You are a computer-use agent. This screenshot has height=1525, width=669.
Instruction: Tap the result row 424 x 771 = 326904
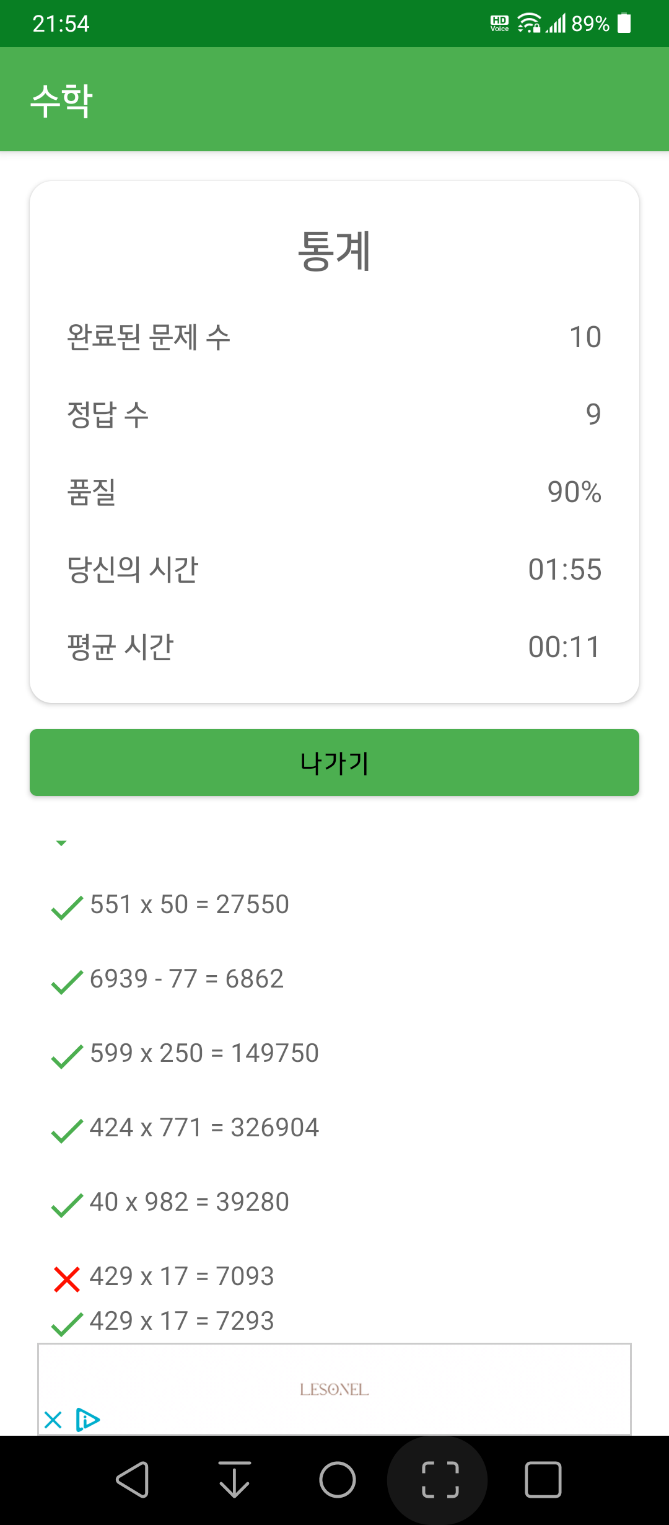(x=185, y=1128)
